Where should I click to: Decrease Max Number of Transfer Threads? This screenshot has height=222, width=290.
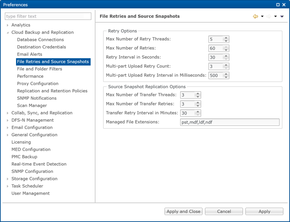(x=198, y=97)
